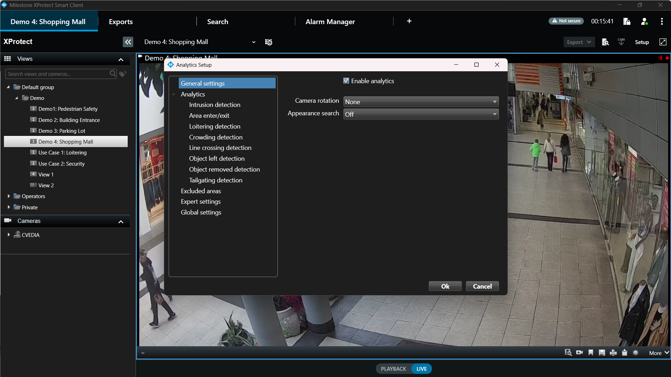Open the three-dot settings menu

coord(662,21)
